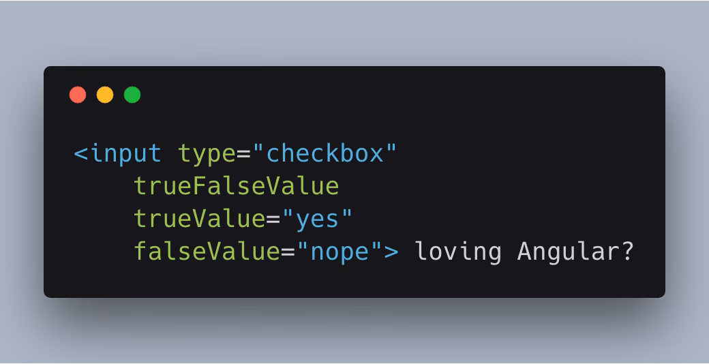Click the falseValue attribute name
This screenshot has height=364, width=709.
coord(207,252)
